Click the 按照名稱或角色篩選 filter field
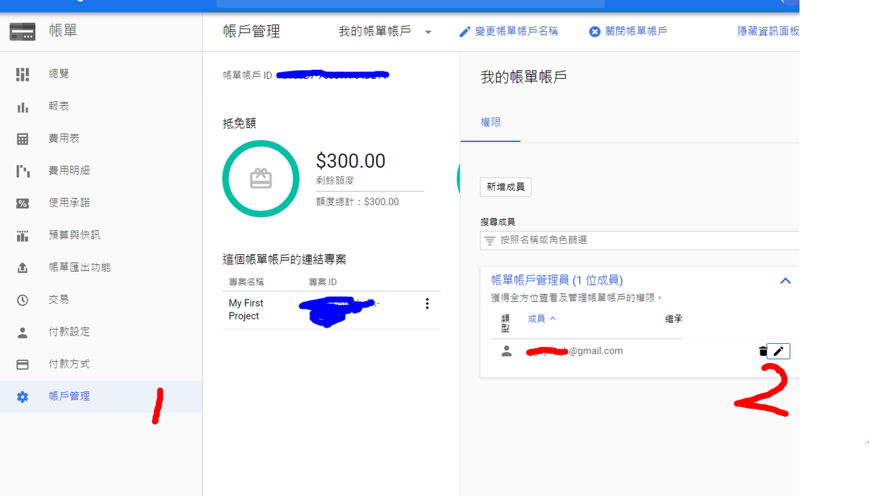869x496 pixels. [x=640, y=241]
